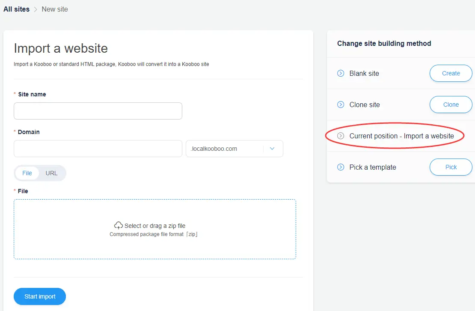Click the cloud upload icon in the file area
Viewport: 475px width, 311px height.
119,225
